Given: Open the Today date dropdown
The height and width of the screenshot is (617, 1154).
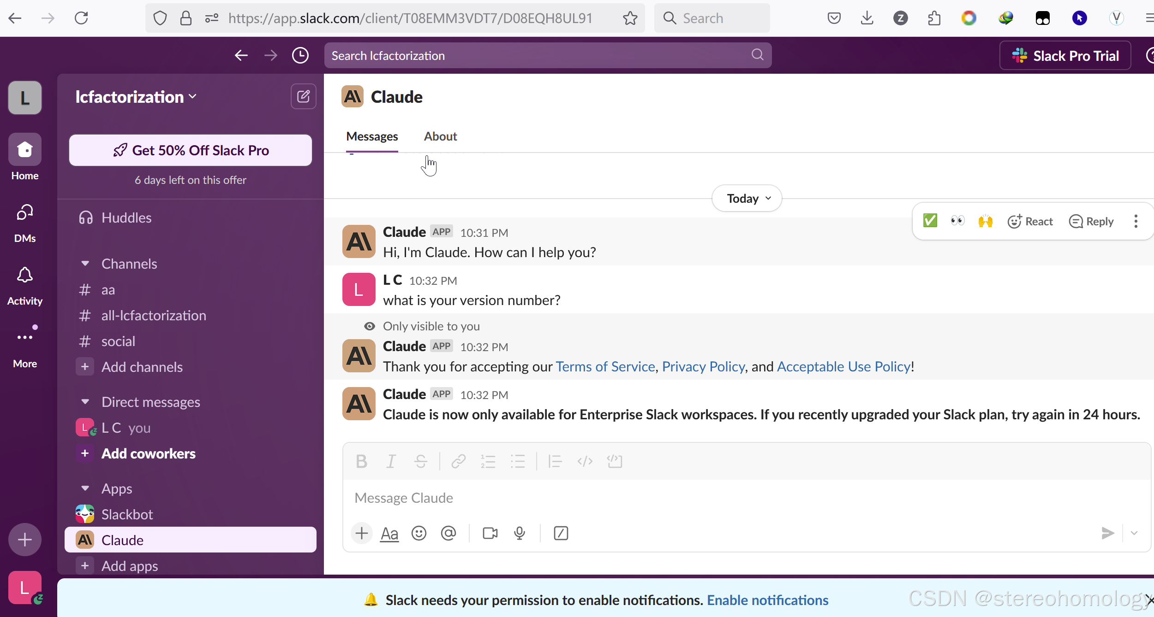Looking at the screenshot, I should coord(747,198).
